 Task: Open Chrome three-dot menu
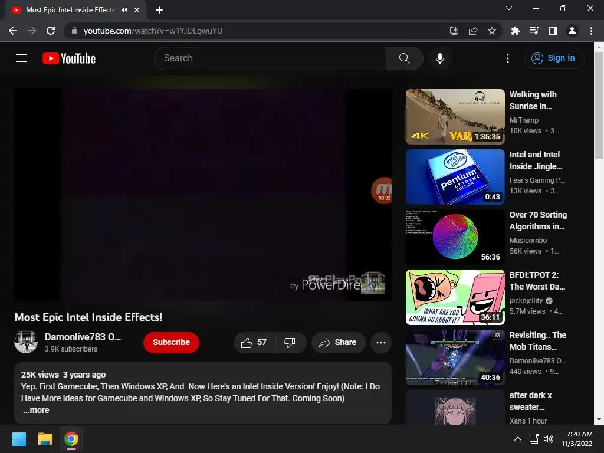pyautogui.click(x=591, y=31)
